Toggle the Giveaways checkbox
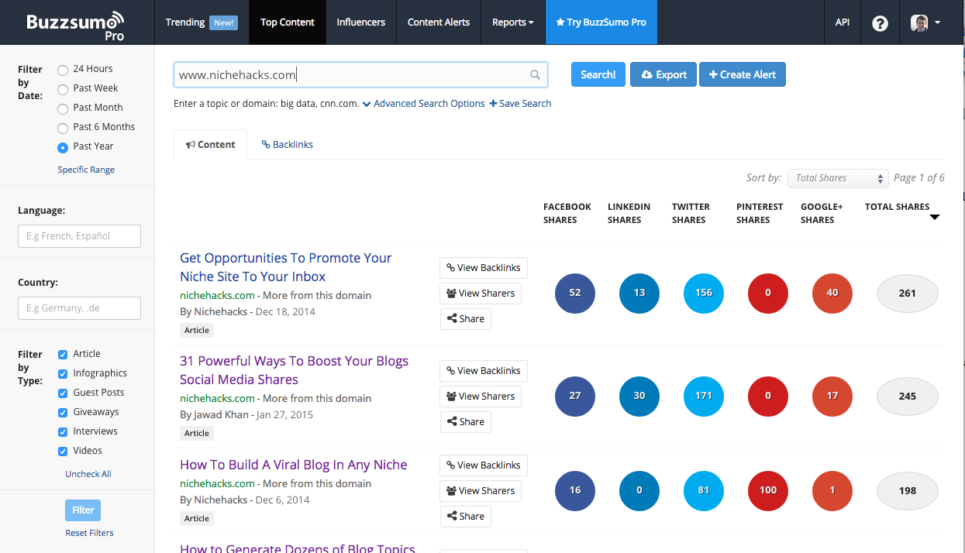Screen dimensions: 965x553 [63, 413]
